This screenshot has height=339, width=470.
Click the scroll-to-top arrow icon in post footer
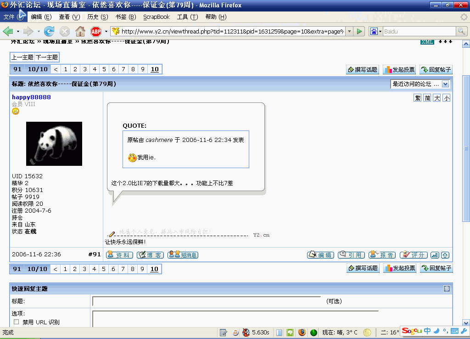[x=445, y=255]
